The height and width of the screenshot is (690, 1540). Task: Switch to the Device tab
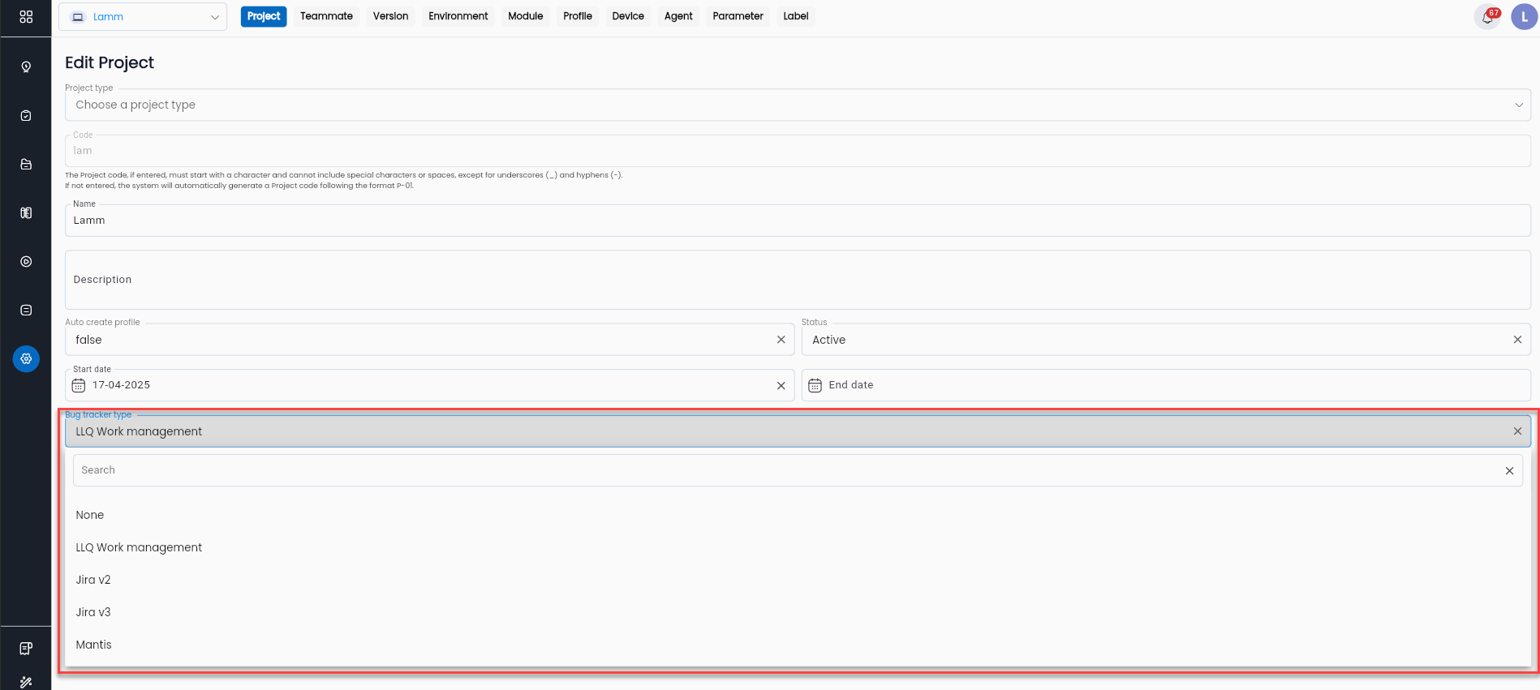pyautogui.click(x=628, y=16)
